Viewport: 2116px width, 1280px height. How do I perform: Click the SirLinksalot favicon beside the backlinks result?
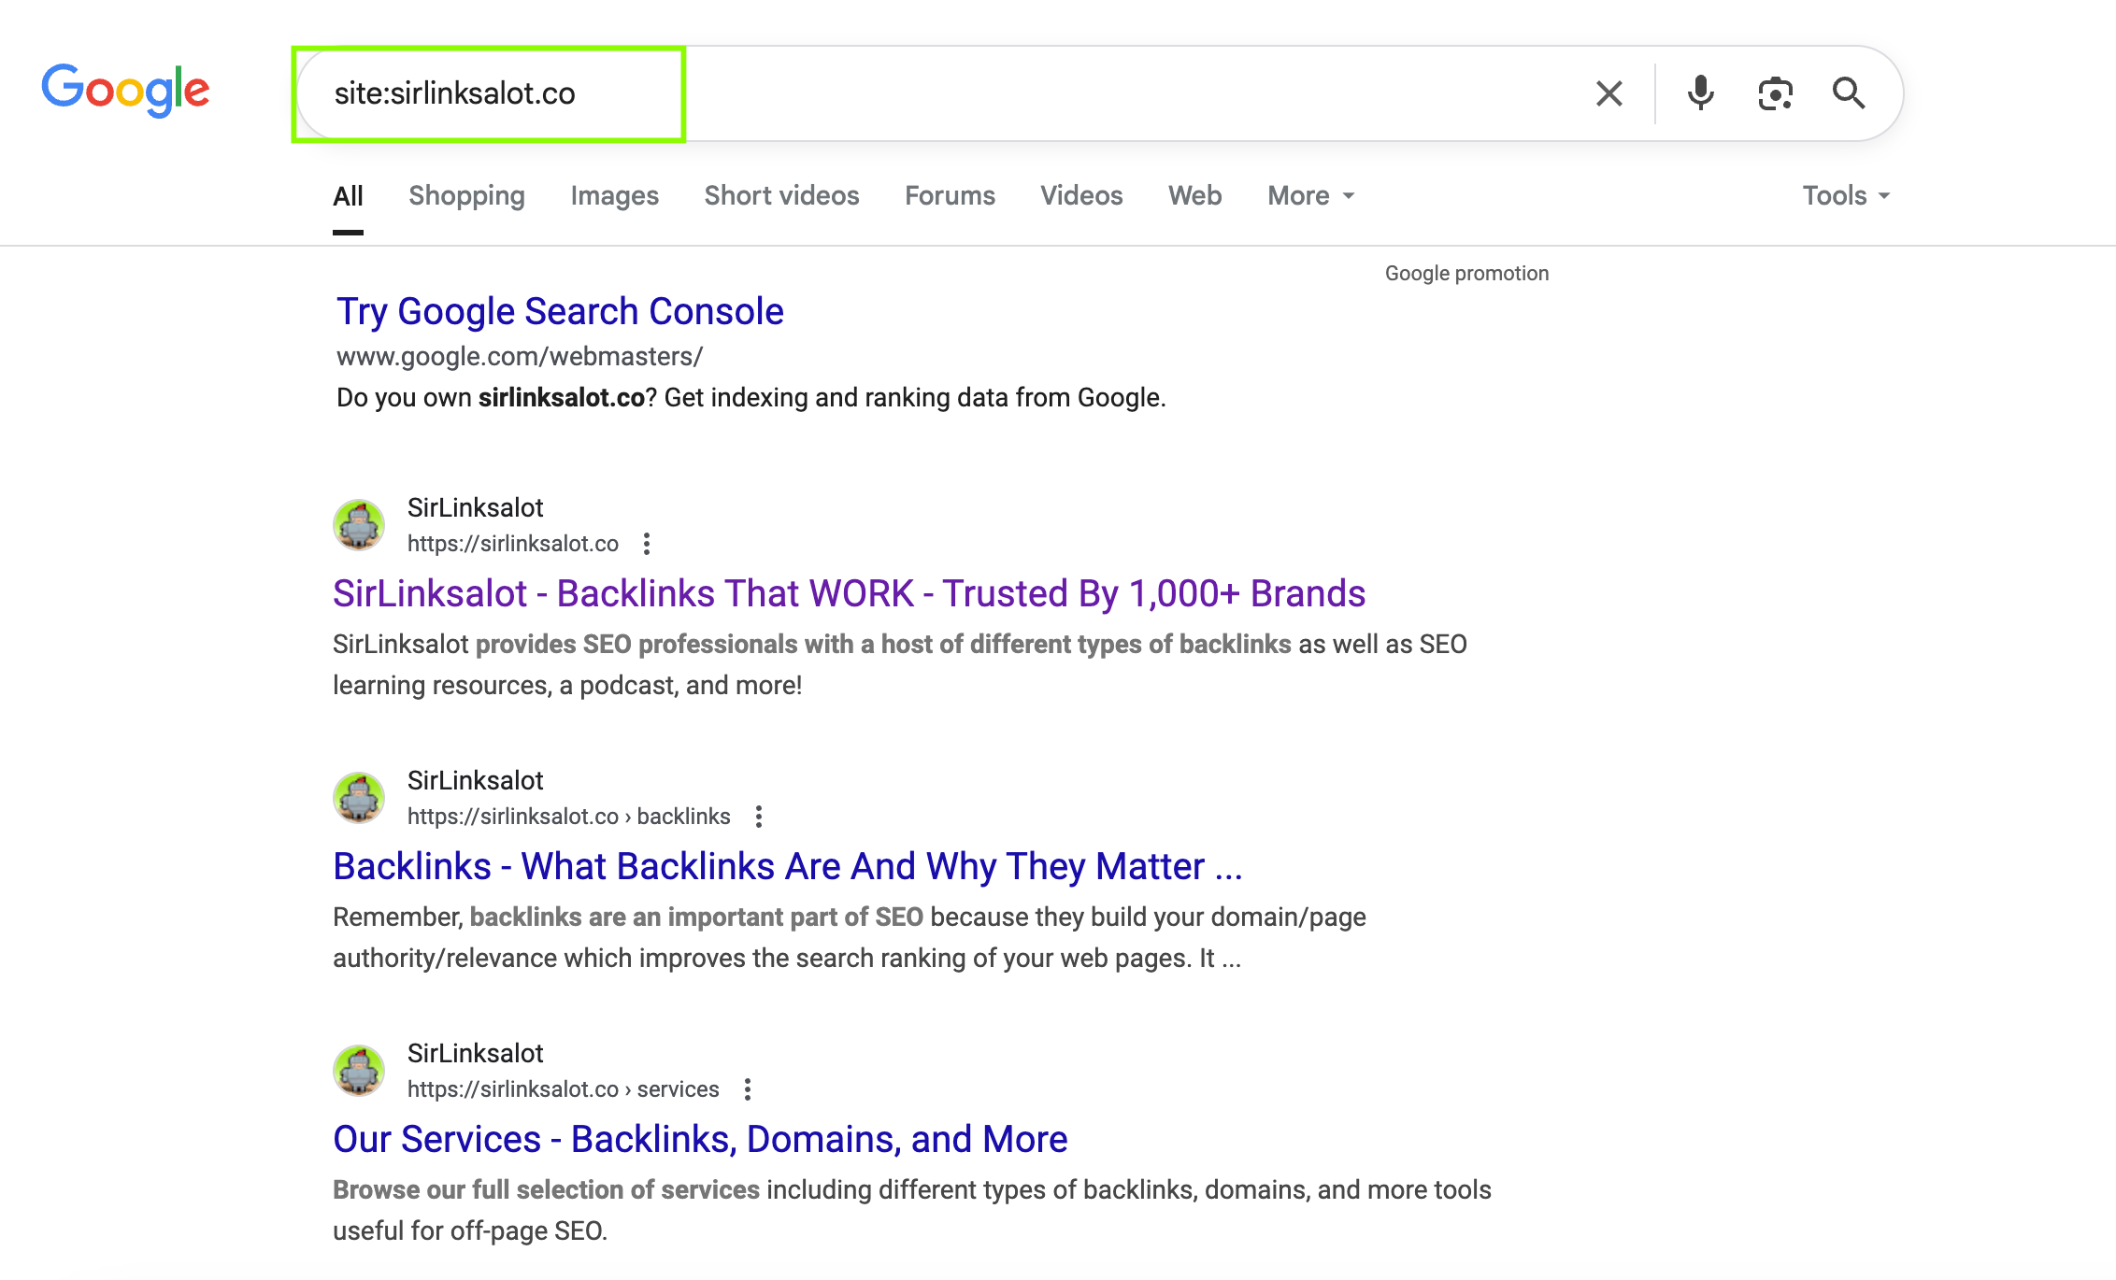tap(359, 798)
